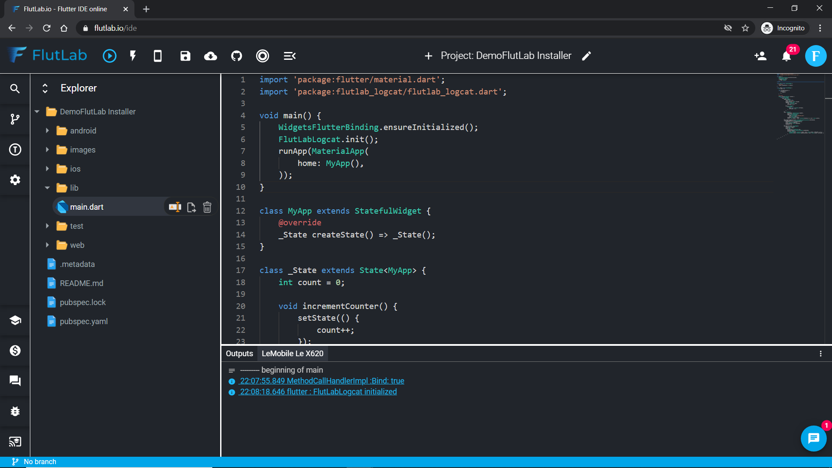The image size is (832, 468).
Task: Open a new browser tab
Action: tap(146, 9)
